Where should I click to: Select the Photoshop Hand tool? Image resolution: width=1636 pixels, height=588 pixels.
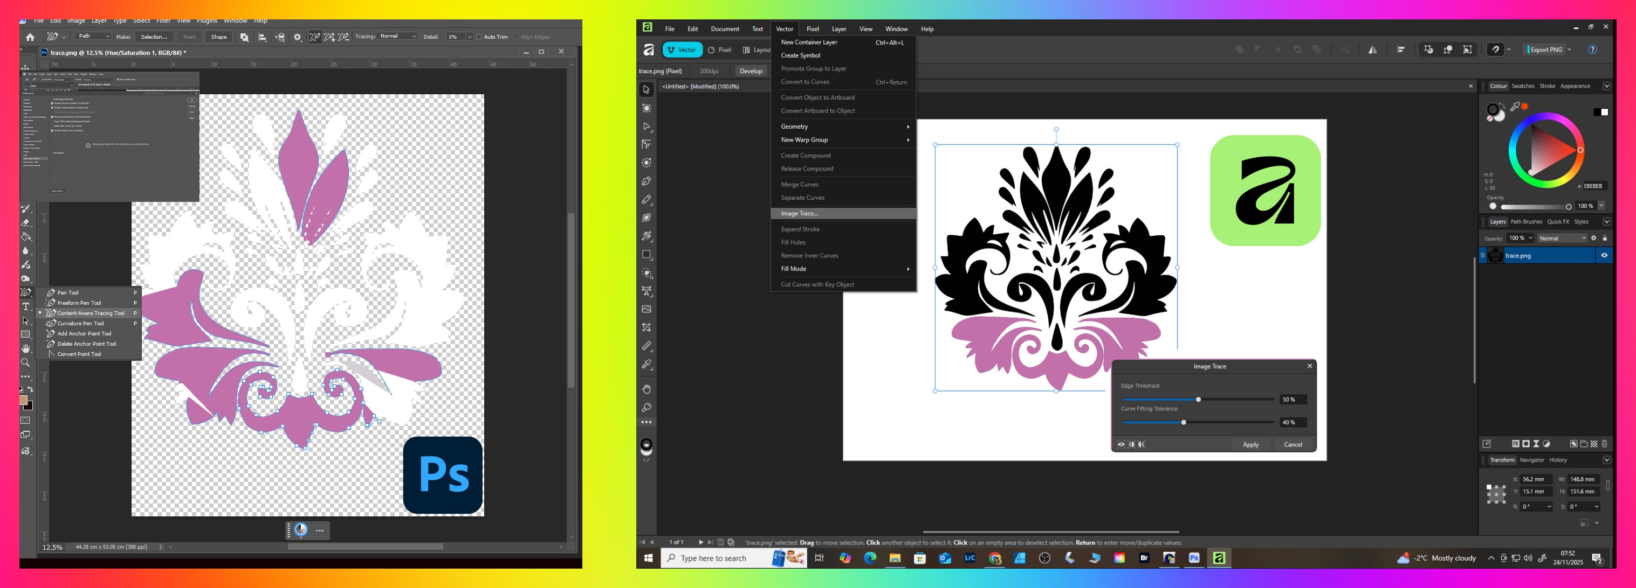coord(25,349)
